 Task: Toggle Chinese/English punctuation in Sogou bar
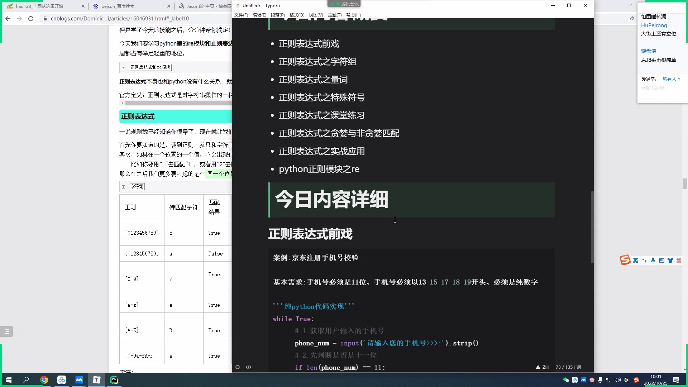click(645, 261)
